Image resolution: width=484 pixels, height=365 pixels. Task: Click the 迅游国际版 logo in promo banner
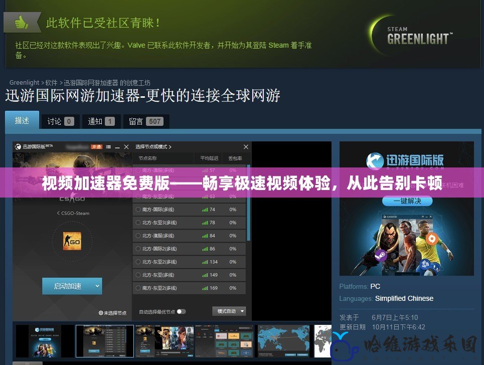405,161
